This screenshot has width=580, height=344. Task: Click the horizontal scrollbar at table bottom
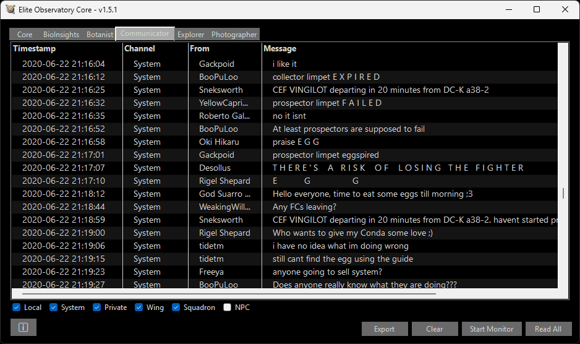[x=229, y=294]
